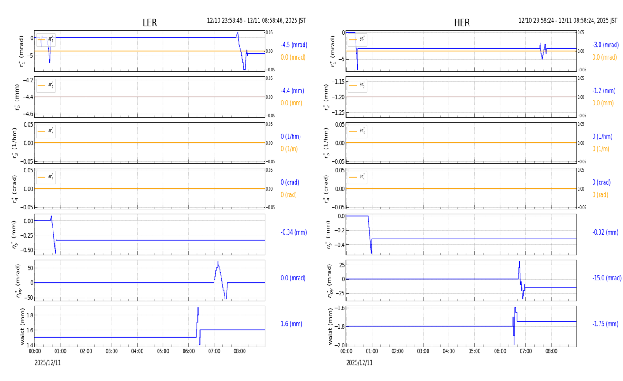Click the ∂r4* legend in the HER r4 plot

tap(357, 177)
